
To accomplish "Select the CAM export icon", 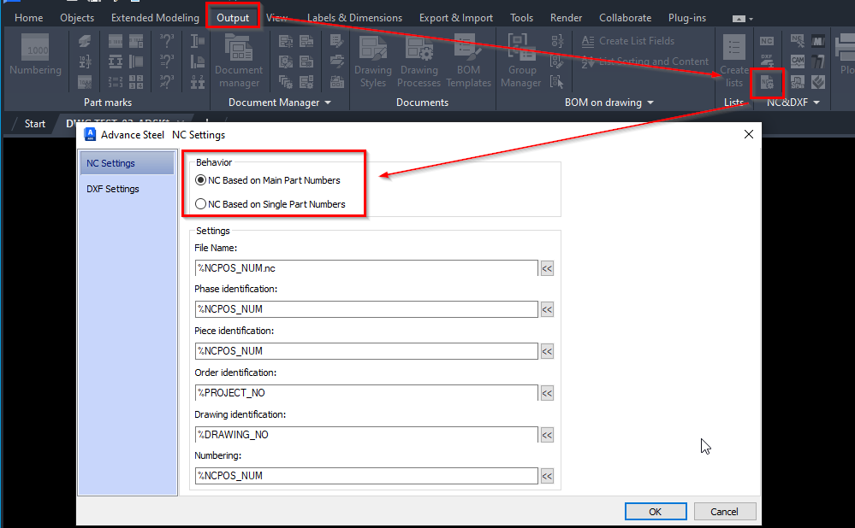I will click(x=797, y=60).
